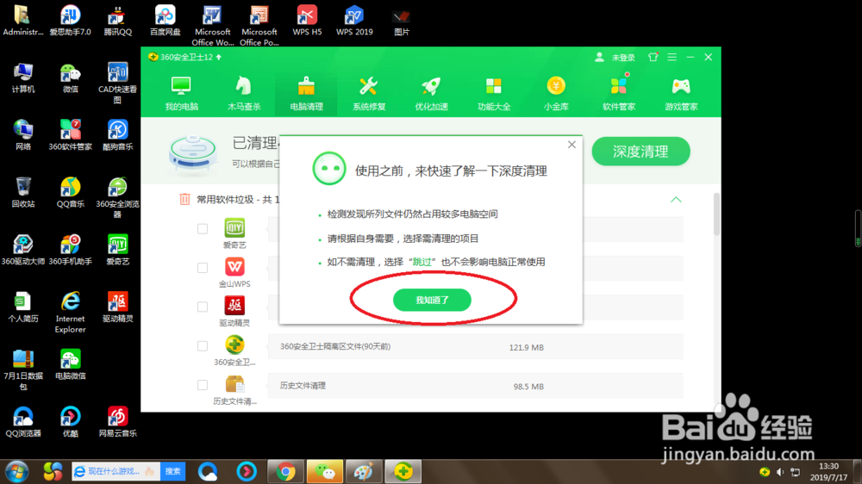This screenshot has width=862, height=484.
Task: Click the 98.5 MB size value
Action: tap(528, 387)
